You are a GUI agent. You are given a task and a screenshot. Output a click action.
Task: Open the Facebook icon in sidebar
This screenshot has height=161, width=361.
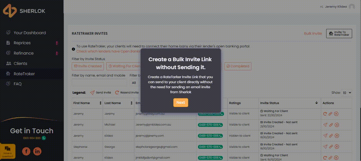26,151
